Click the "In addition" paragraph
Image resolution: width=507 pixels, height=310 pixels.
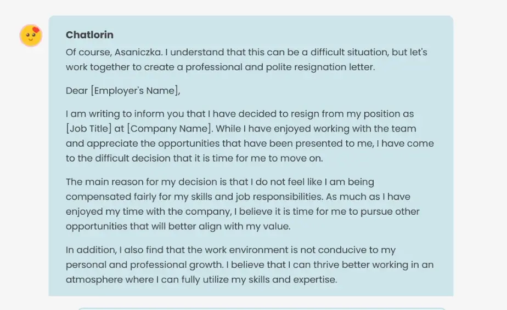250,265
